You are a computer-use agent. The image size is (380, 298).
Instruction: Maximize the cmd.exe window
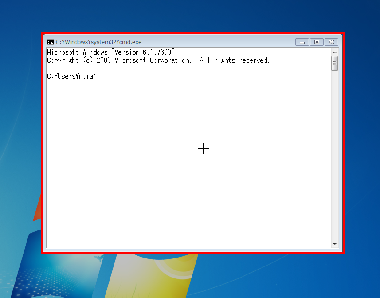point(317,42)
